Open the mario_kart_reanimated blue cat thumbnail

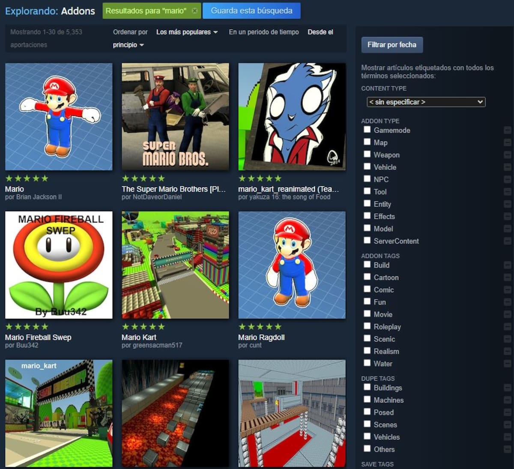[292, 117]
